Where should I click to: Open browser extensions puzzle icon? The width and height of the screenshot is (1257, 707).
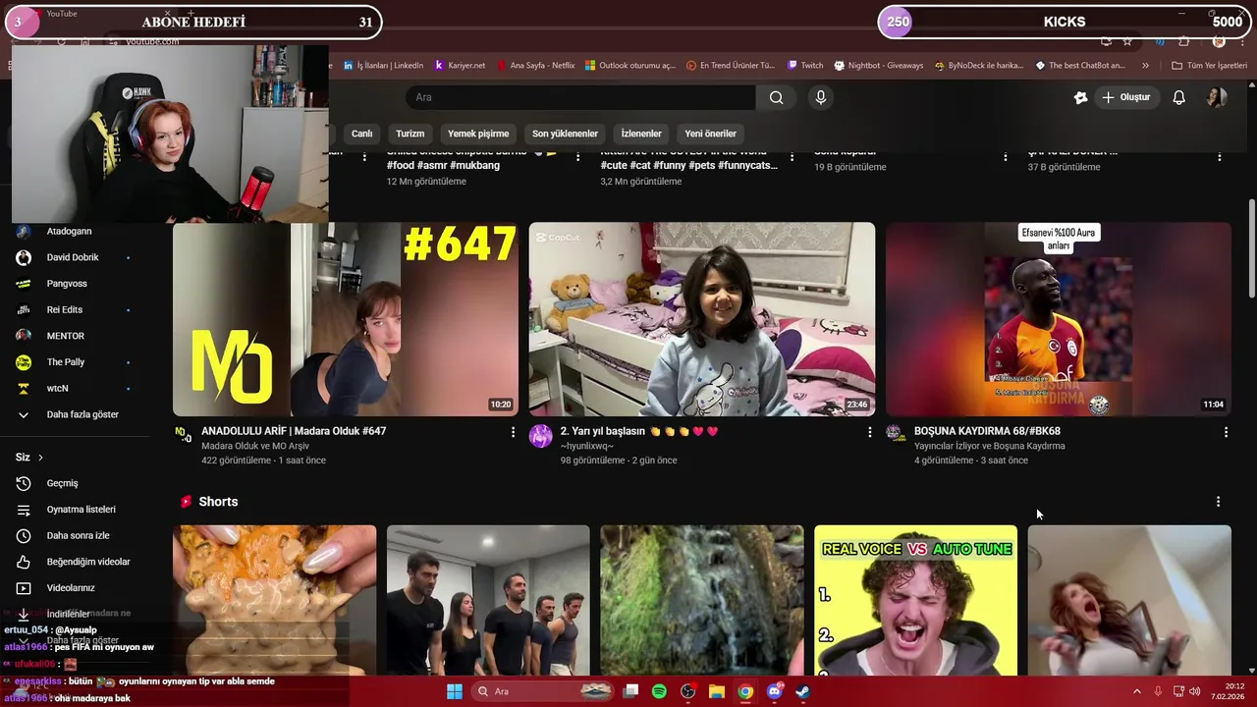point(1183,41)
